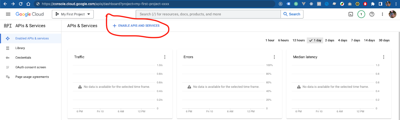Toggle Chrome side panel icon

pyautogui.click(x=380, y=4)
